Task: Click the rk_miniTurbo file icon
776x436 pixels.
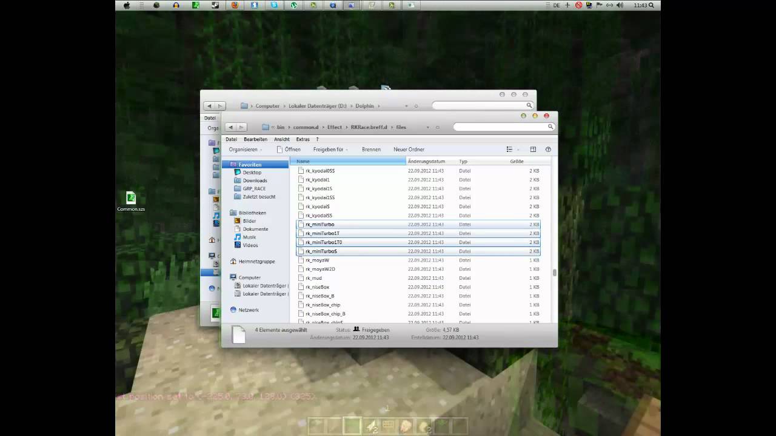Action: click(300, 224)
